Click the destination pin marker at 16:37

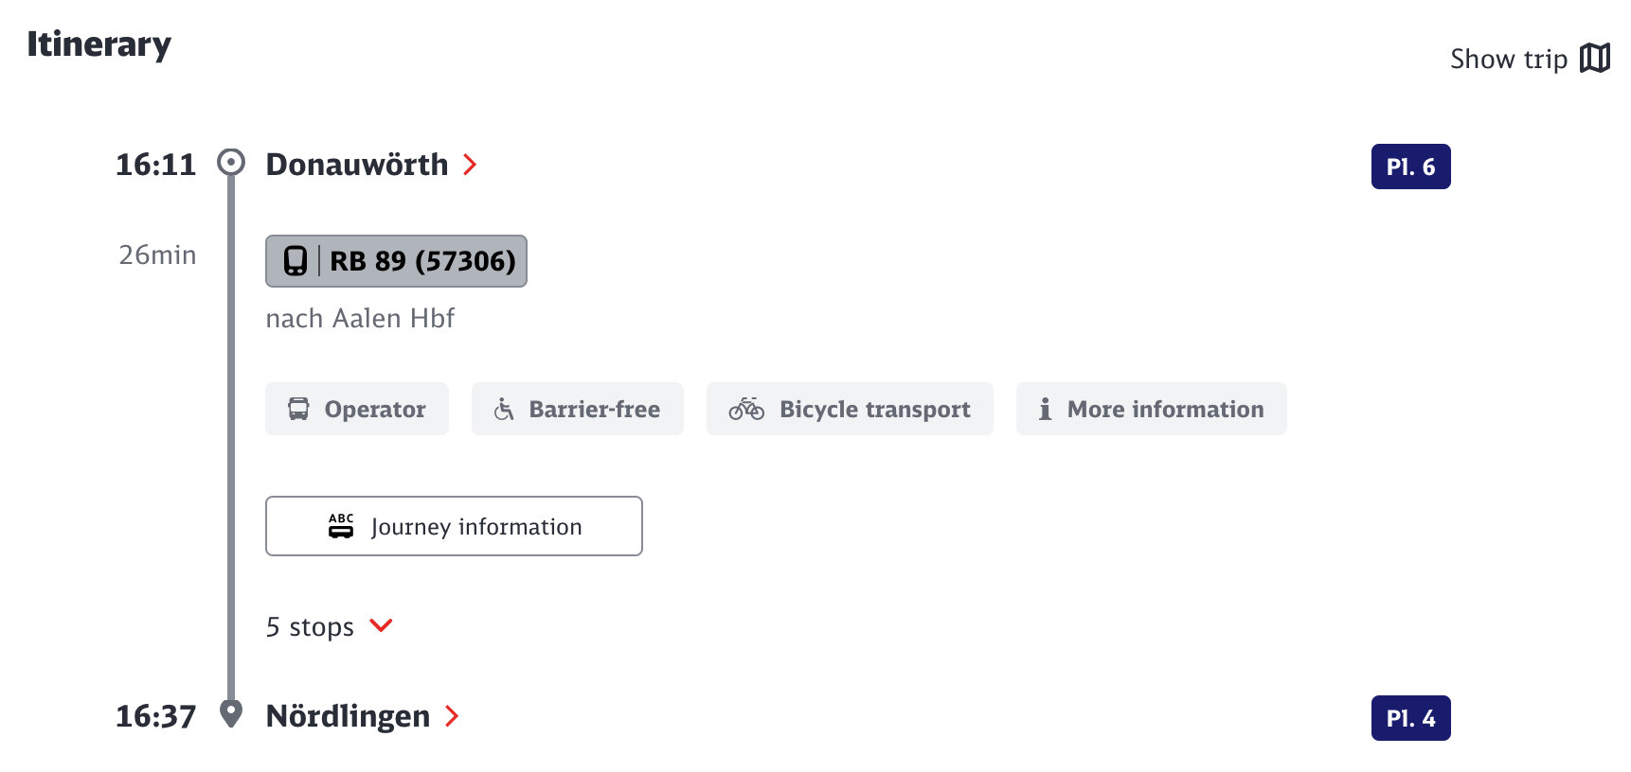(x=230, y=713)
